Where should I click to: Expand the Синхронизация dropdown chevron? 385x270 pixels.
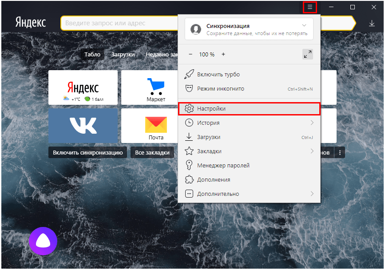click(304, 25)
